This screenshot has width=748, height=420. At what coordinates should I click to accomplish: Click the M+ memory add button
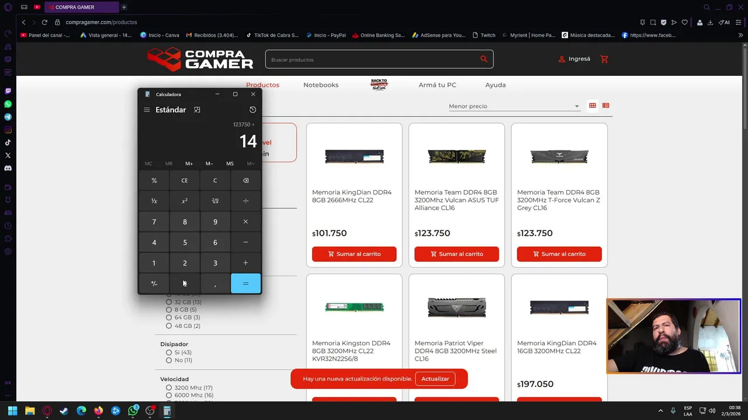pos(189,163)
